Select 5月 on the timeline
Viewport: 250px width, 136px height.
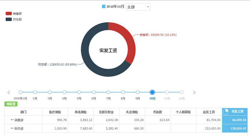pyautogui.click(x=79, y=92)
